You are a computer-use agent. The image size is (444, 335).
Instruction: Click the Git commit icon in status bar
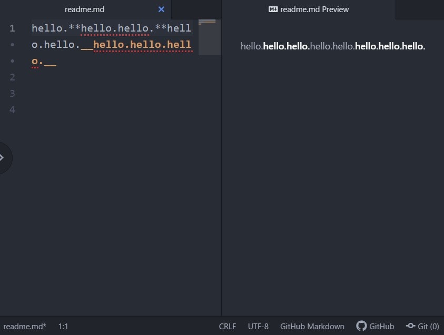pos(410,326)
